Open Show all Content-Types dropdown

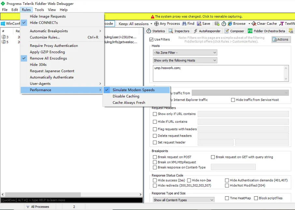tap(183, 200)
